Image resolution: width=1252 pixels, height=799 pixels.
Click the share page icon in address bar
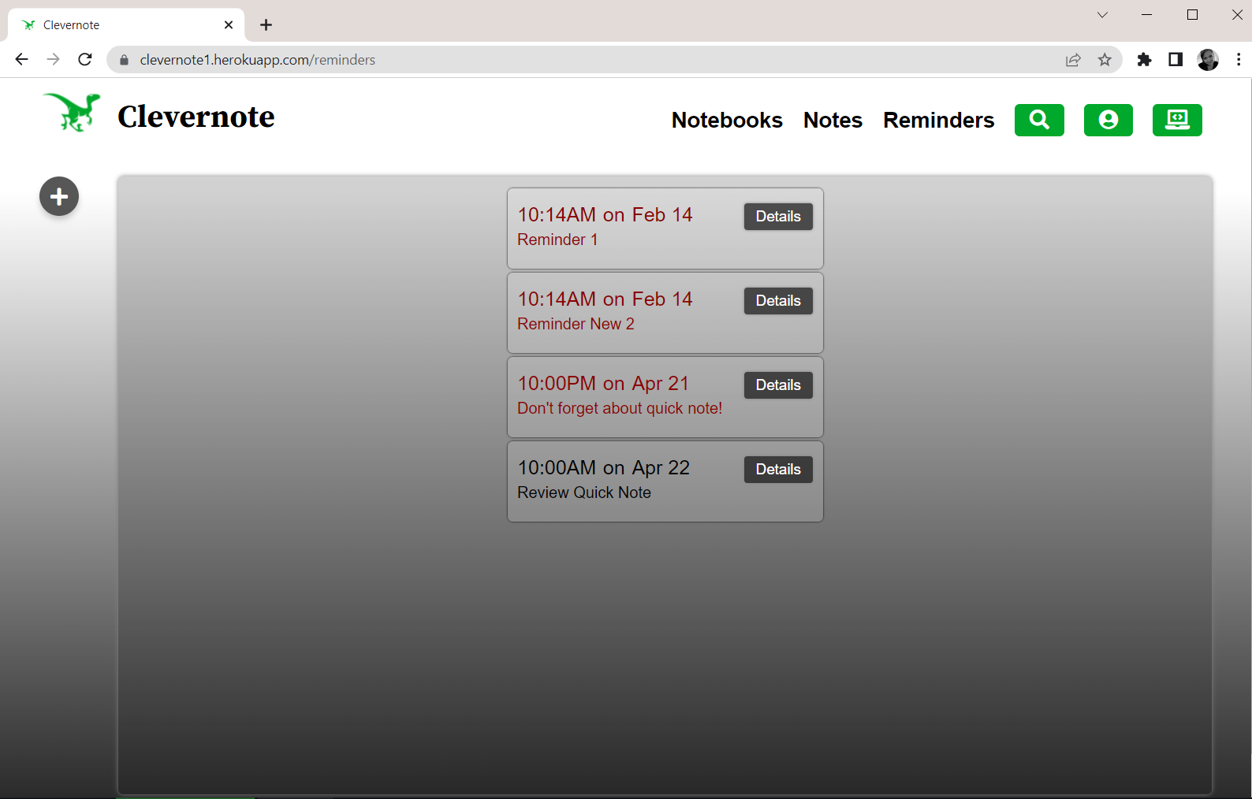pos(1073,60)
